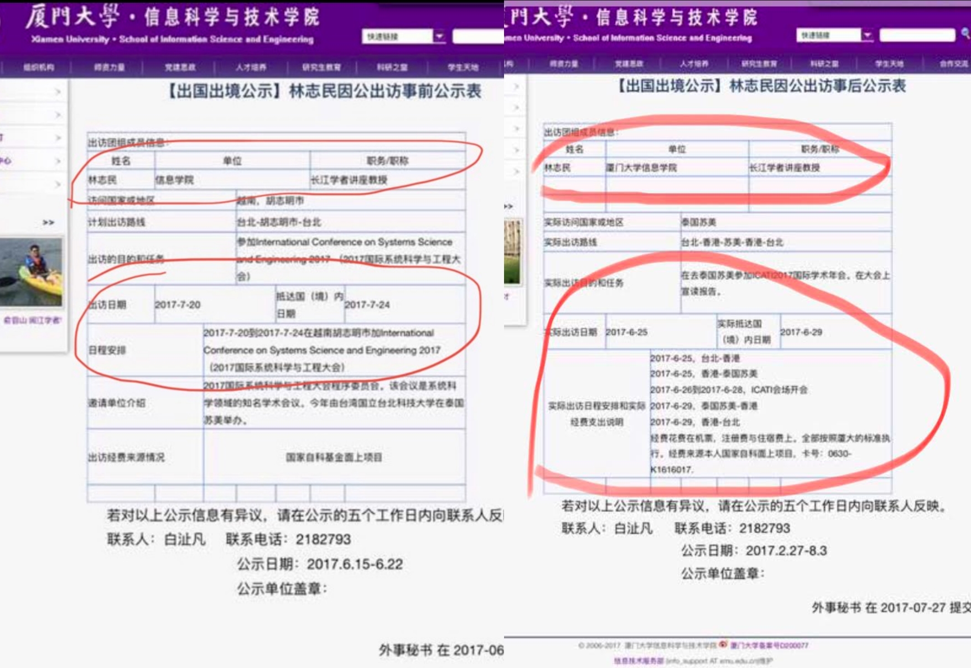
Task: Expand the >> arrows in the 事前公示表 sidebar
Action: (x=49, y=222)
